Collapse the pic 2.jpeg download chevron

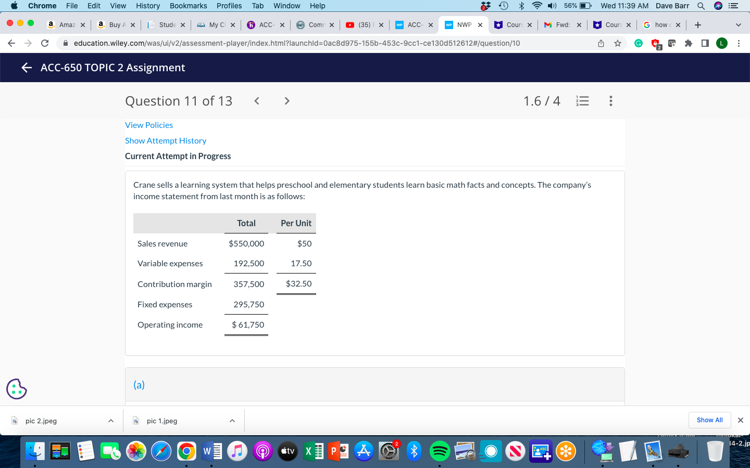pyautogui.click(x=110, y=421)
